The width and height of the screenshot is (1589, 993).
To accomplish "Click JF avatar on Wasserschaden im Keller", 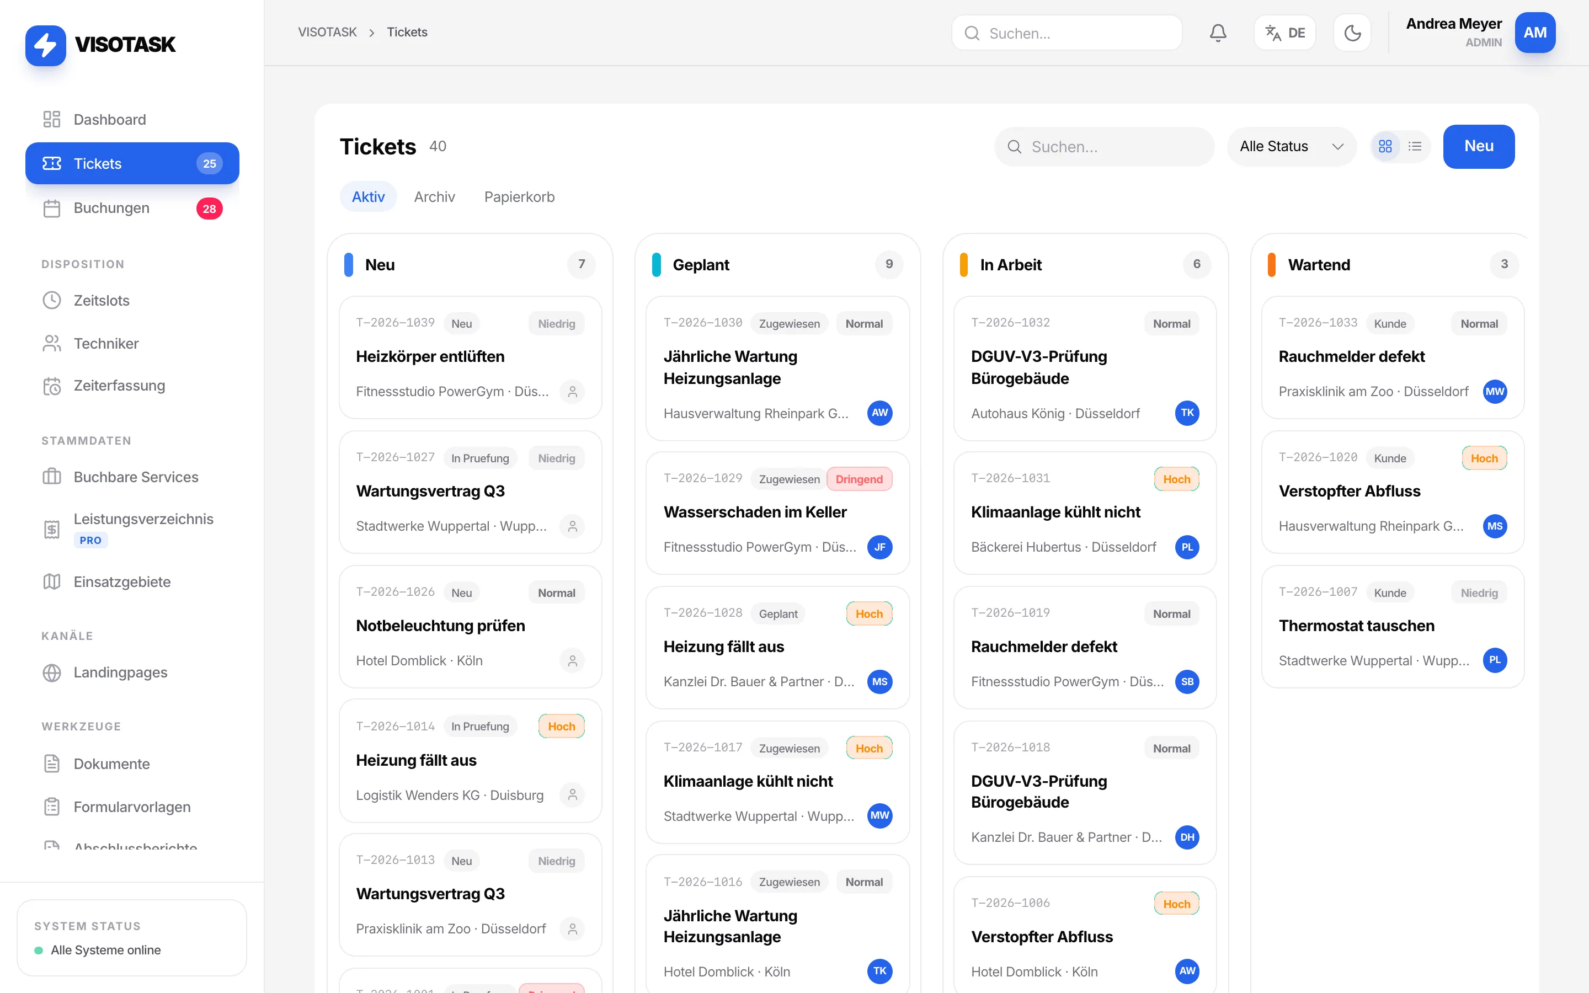I will tap(880, 547).
